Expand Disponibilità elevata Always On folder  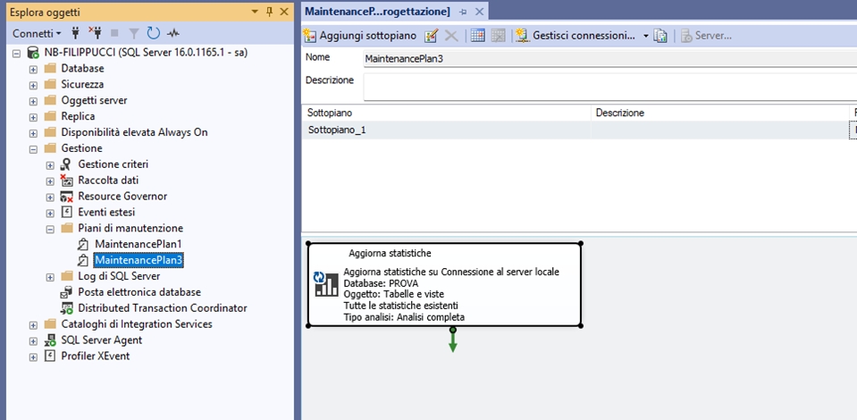point(33,133)
